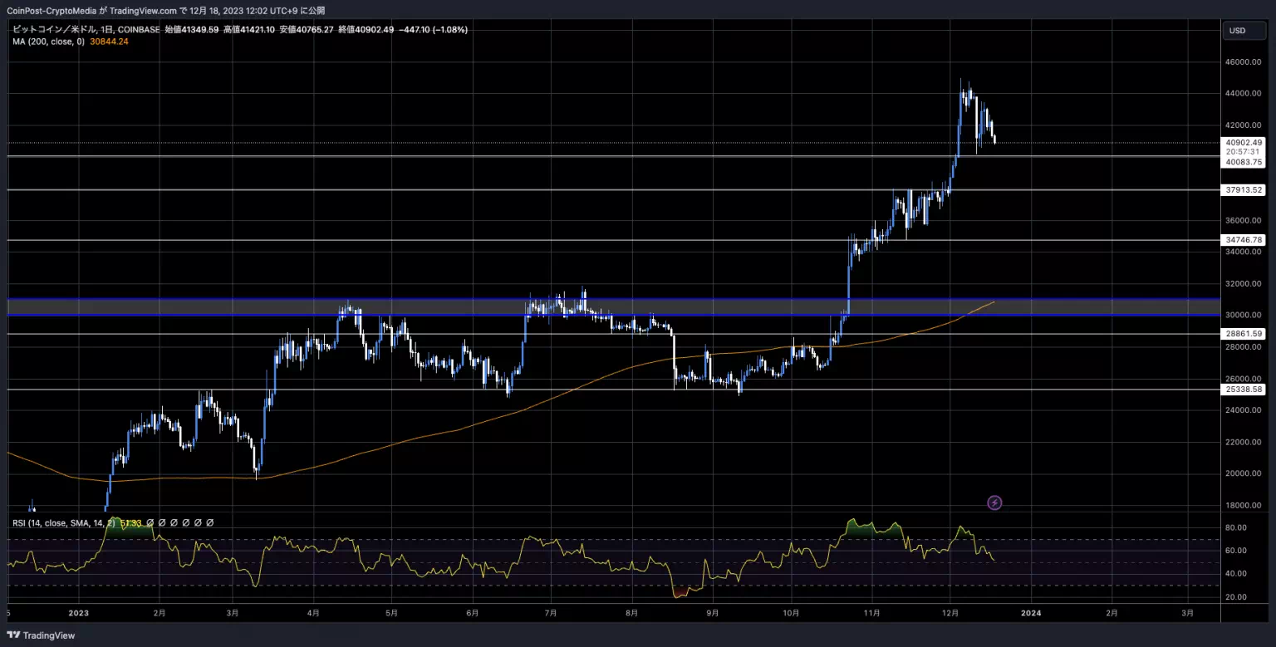1276x647 pixels.
Task: Click the 46000.00 price axis label
Action: [1244, 62]
